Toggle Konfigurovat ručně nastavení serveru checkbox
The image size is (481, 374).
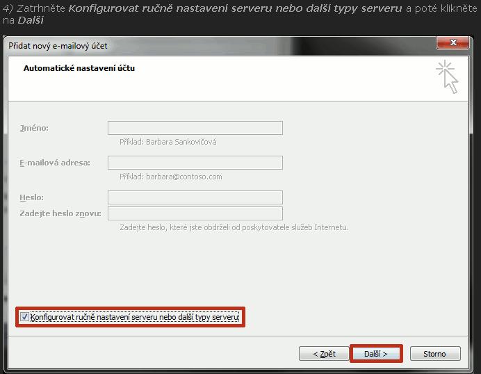[x=25, y=317]
